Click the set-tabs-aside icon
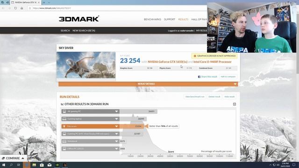Screen dimensions: 299x168 point(7,2)
